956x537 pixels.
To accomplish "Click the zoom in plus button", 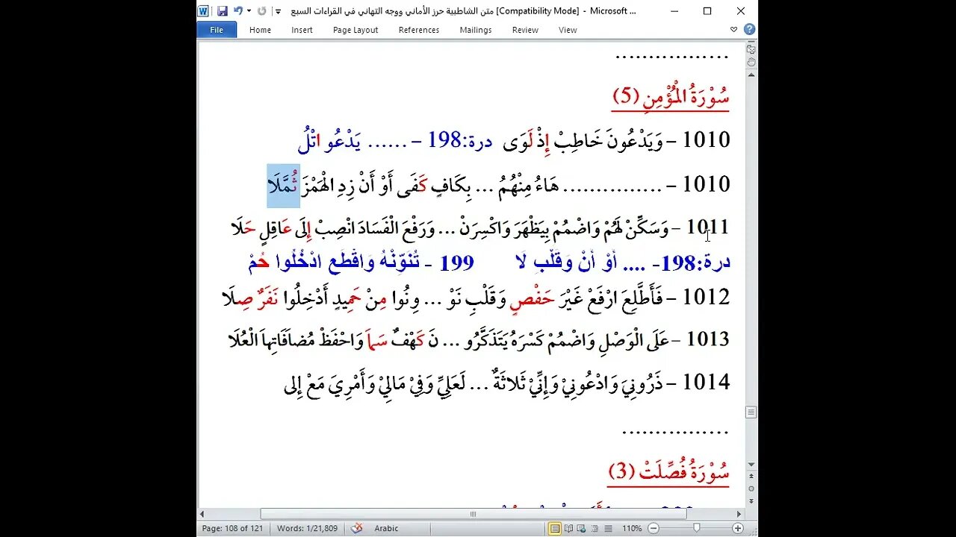I will (x=738, y=528).
